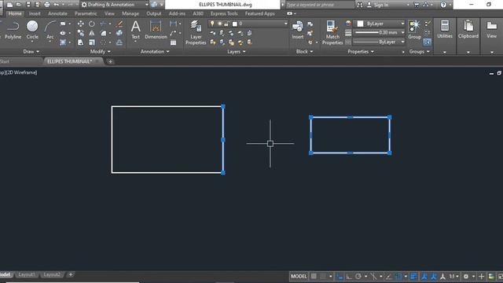This screenshot has width=503, height=283.
Task: Open the linetype ByLayer dropdown
Action: pos(379,42)
